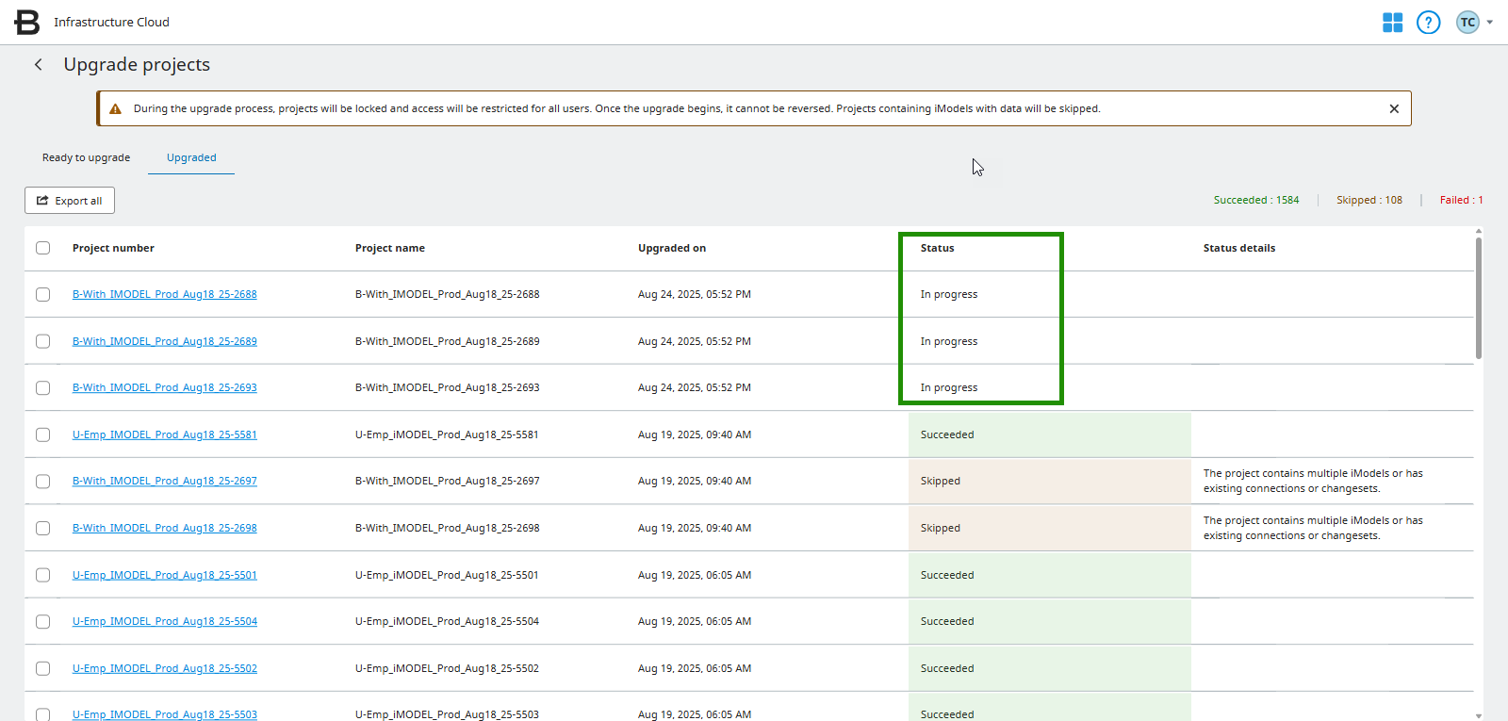Screen dimensions: 1508x721
Task: Go back using the left chevron
Action: (39, 64)
